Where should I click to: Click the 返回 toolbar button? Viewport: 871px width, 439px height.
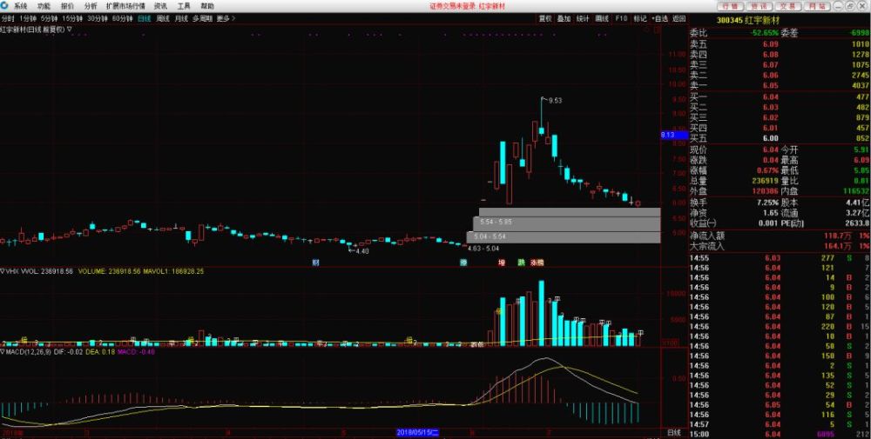[x=679, y=18]
